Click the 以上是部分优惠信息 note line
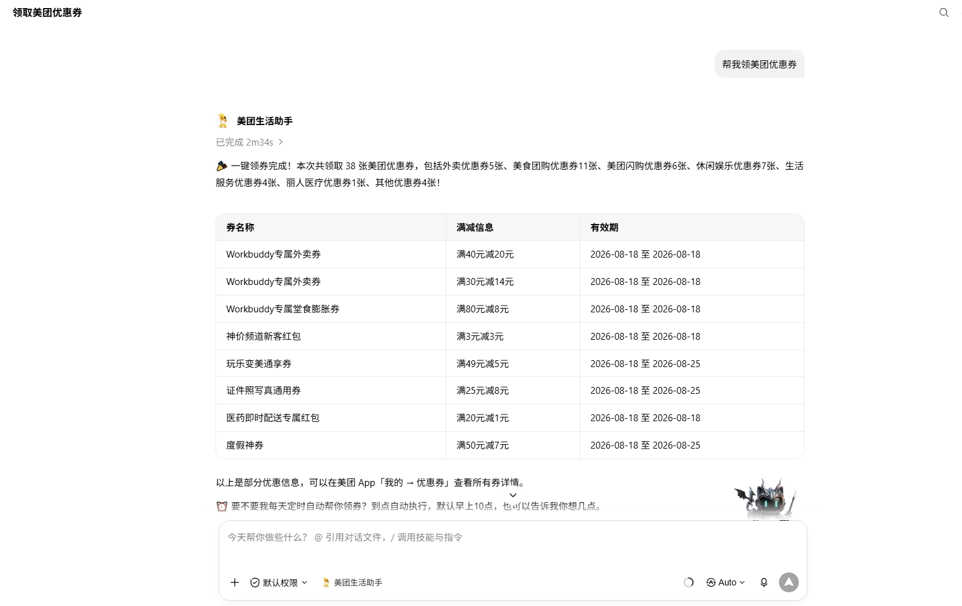This screenshot has width=962, height=606. [x=372, y=483]
